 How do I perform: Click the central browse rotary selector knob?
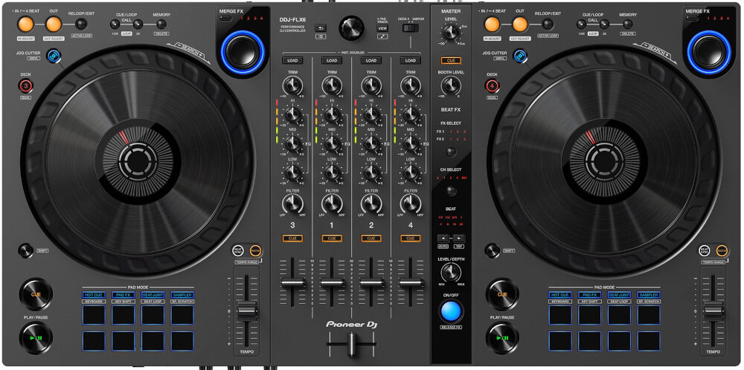(352, 28)
